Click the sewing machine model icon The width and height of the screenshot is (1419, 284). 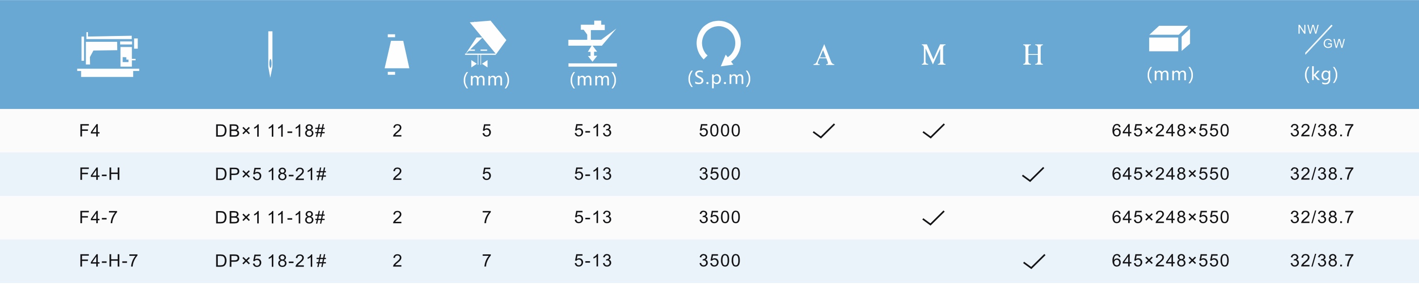point(108,54)
